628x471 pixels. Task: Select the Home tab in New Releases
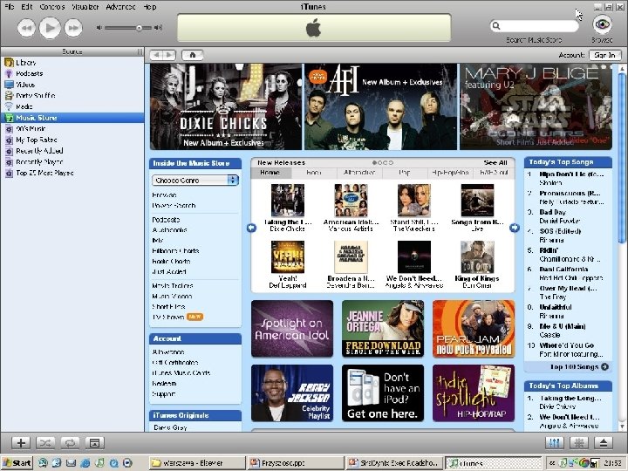click(x=270, y=173)
